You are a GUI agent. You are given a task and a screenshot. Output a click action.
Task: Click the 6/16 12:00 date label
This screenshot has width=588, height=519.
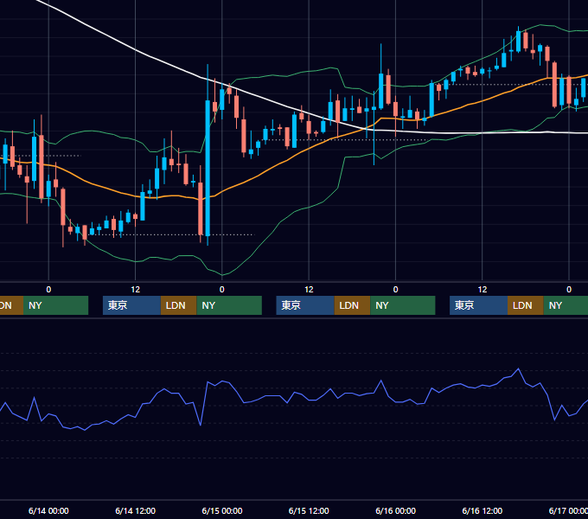point(483,510)
